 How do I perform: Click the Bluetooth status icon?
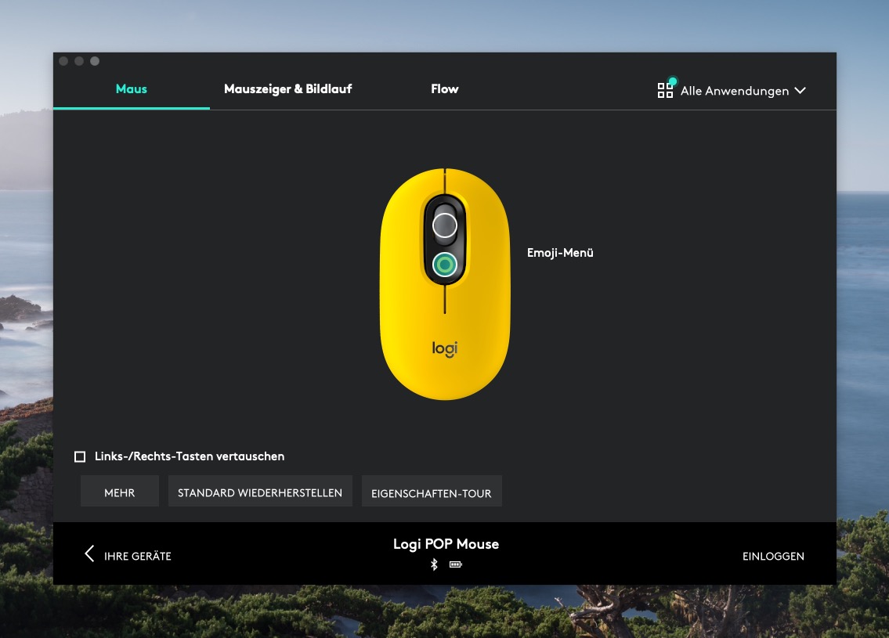(434, 564)
